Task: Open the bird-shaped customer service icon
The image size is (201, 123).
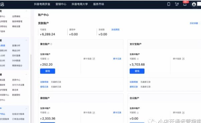Action: tap(177, 4)
